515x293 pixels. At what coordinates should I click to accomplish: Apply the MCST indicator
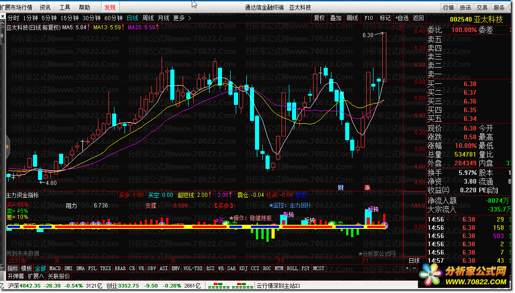point(319,268)
